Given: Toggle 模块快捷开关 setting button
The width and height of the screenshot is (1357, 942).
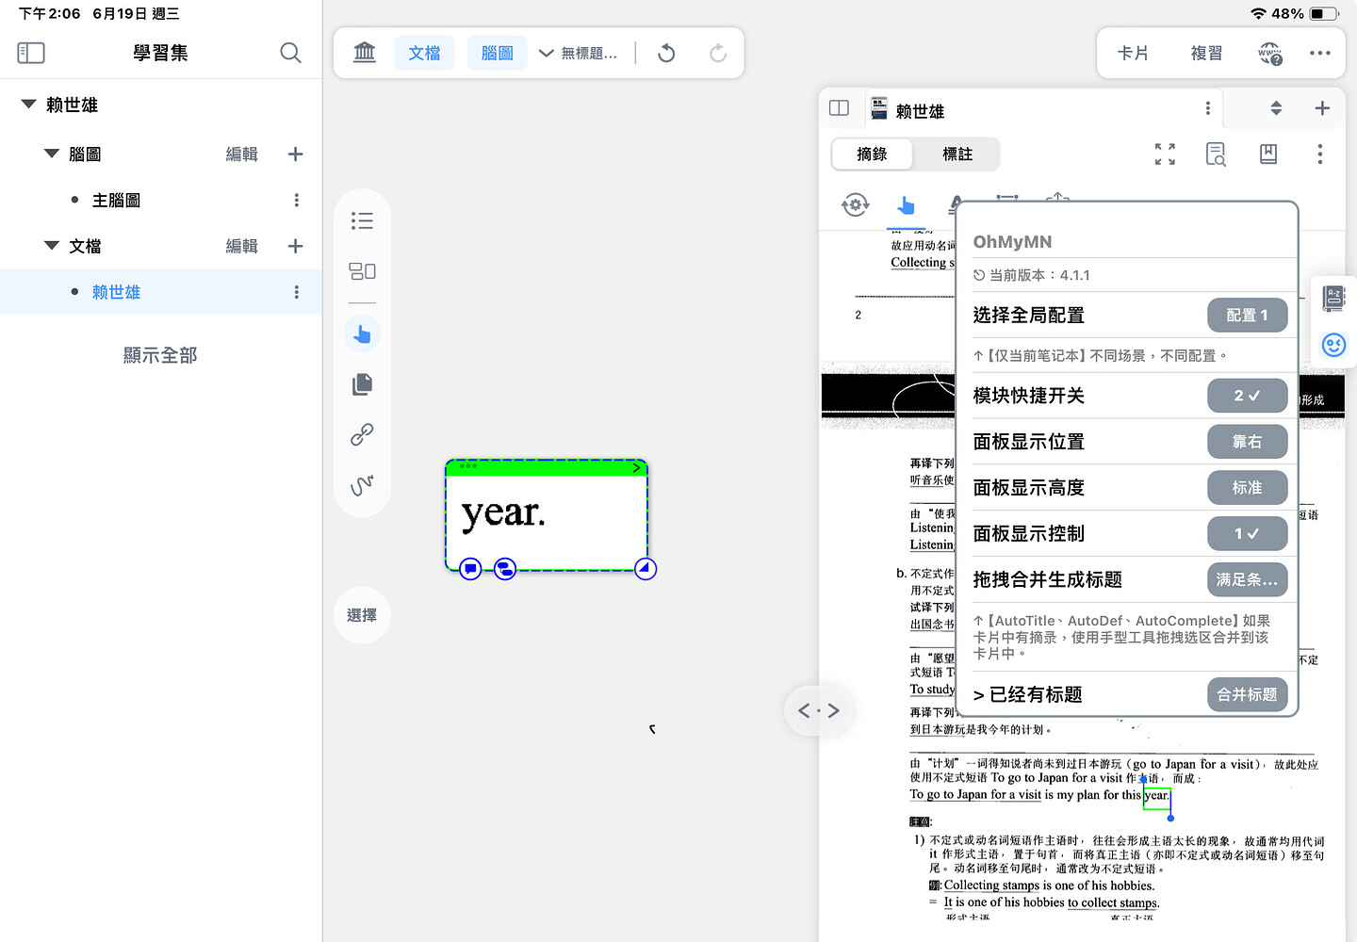Looking at the screenshot, I should pos(1247,396).
